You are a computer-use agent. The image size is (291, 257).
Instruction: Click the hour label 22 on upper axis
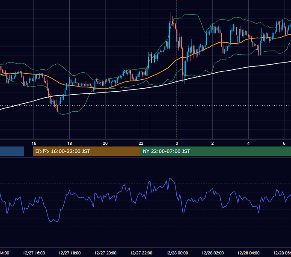[x=141, y=143]
